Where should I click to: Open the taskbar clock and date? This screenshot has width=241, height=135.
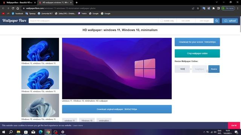pyautogui.click(x=227, y=132)
